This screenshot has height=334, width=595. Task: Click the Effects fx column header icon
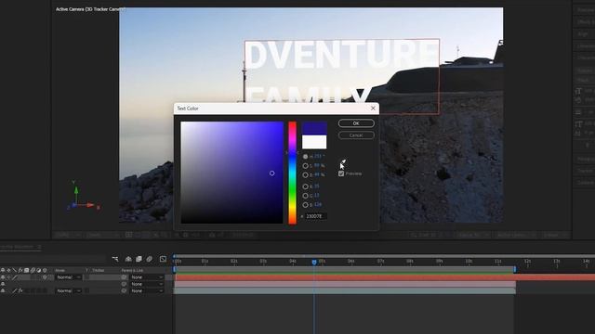pyautogui.click(x=20, y=270)
